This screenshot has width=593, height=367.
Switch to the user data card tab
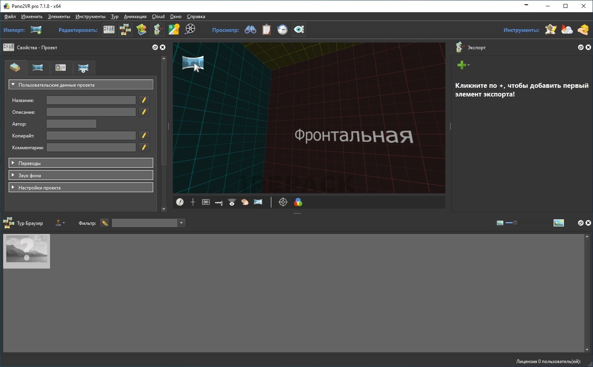tap(61, 68)
